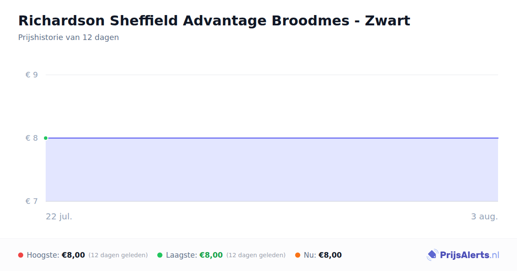Click the green Laagste indicator dot
Screen dimensions: 517x271
[160, 255]
